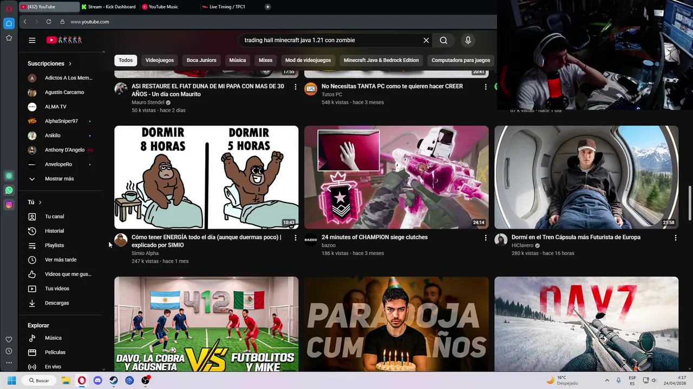The image size is (693, 389).
Task: Open the 24 minutes of CHAMPION title
Action: [x=375, y=237]
